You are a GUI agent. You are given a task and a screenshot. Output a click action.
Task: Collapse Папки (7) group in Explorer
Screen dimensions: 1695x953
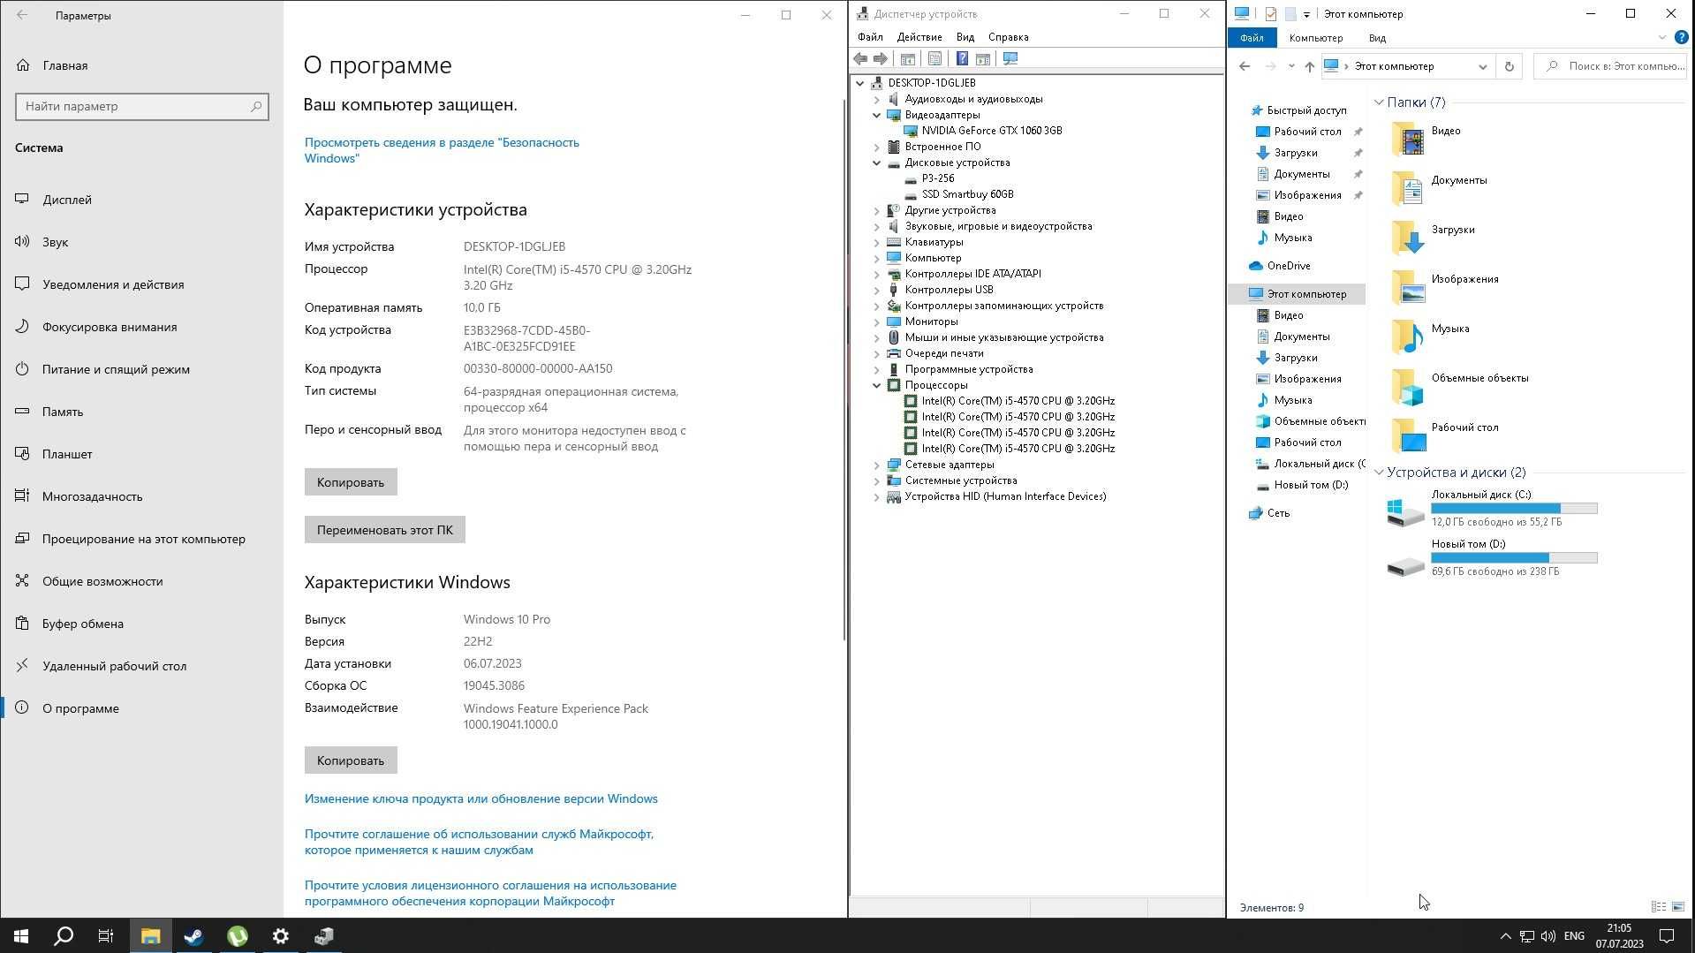click(1379, 102)
